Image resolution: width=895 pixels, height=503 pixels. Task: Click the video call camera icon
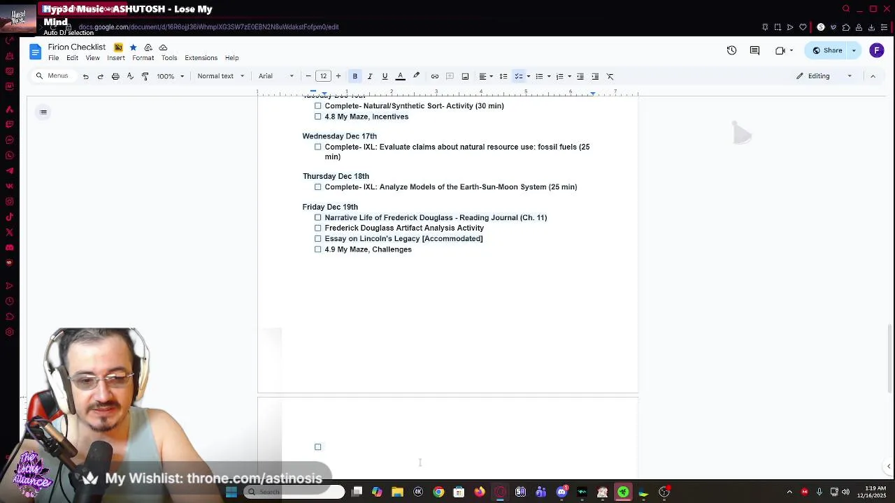coord(780,50)
